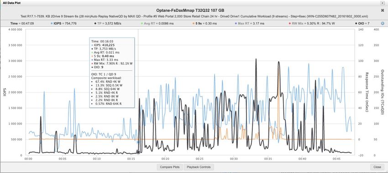Image resolution: width=388 pixels, height=173 pixels.
Task: Toggle the Max RT series in the legend
Action: (249, 23)
